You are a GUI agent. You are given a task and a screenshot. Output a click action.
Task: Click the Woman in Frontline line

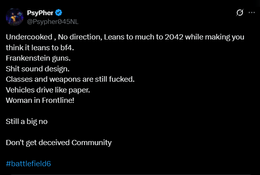[40, 100]
